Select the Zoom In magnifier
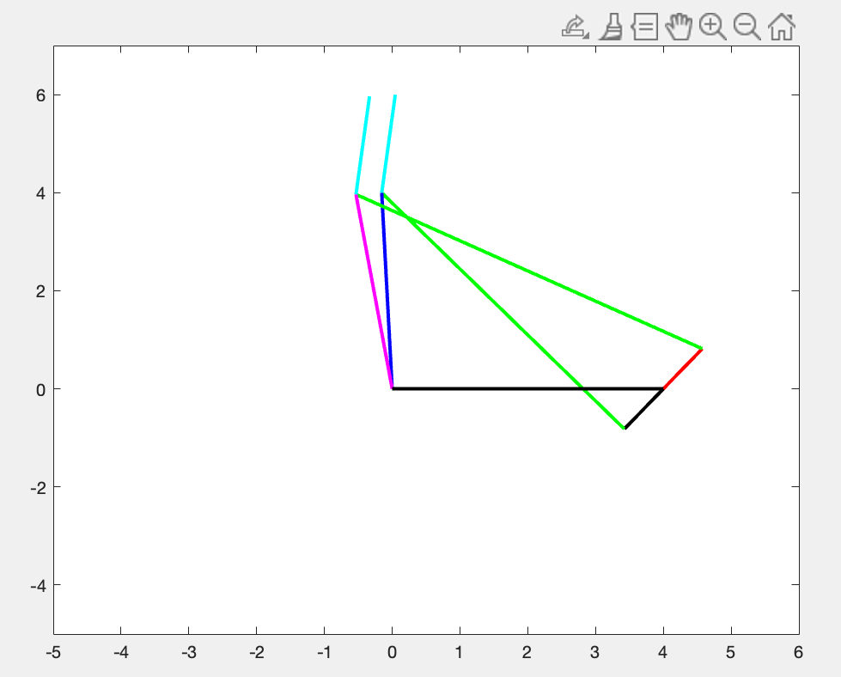The image size is (841, 677). click(712, 27)
